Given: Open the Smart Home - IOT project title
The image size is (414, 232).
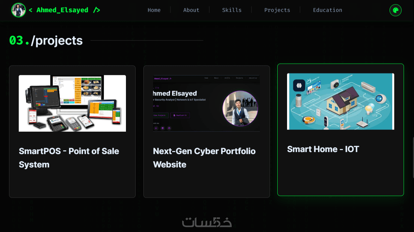Looking at the screenshot, I should [x=323, y=149].
